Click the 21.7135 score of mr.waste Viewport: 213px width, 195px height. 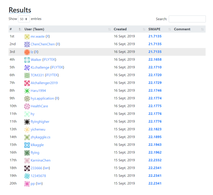click(x=155, y=36)
